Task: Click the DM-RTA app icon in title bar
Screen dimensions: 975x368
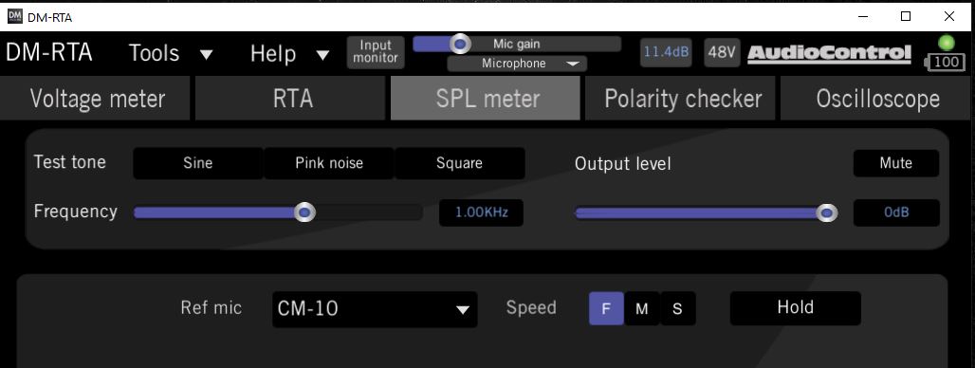Action: pos(15,16)
